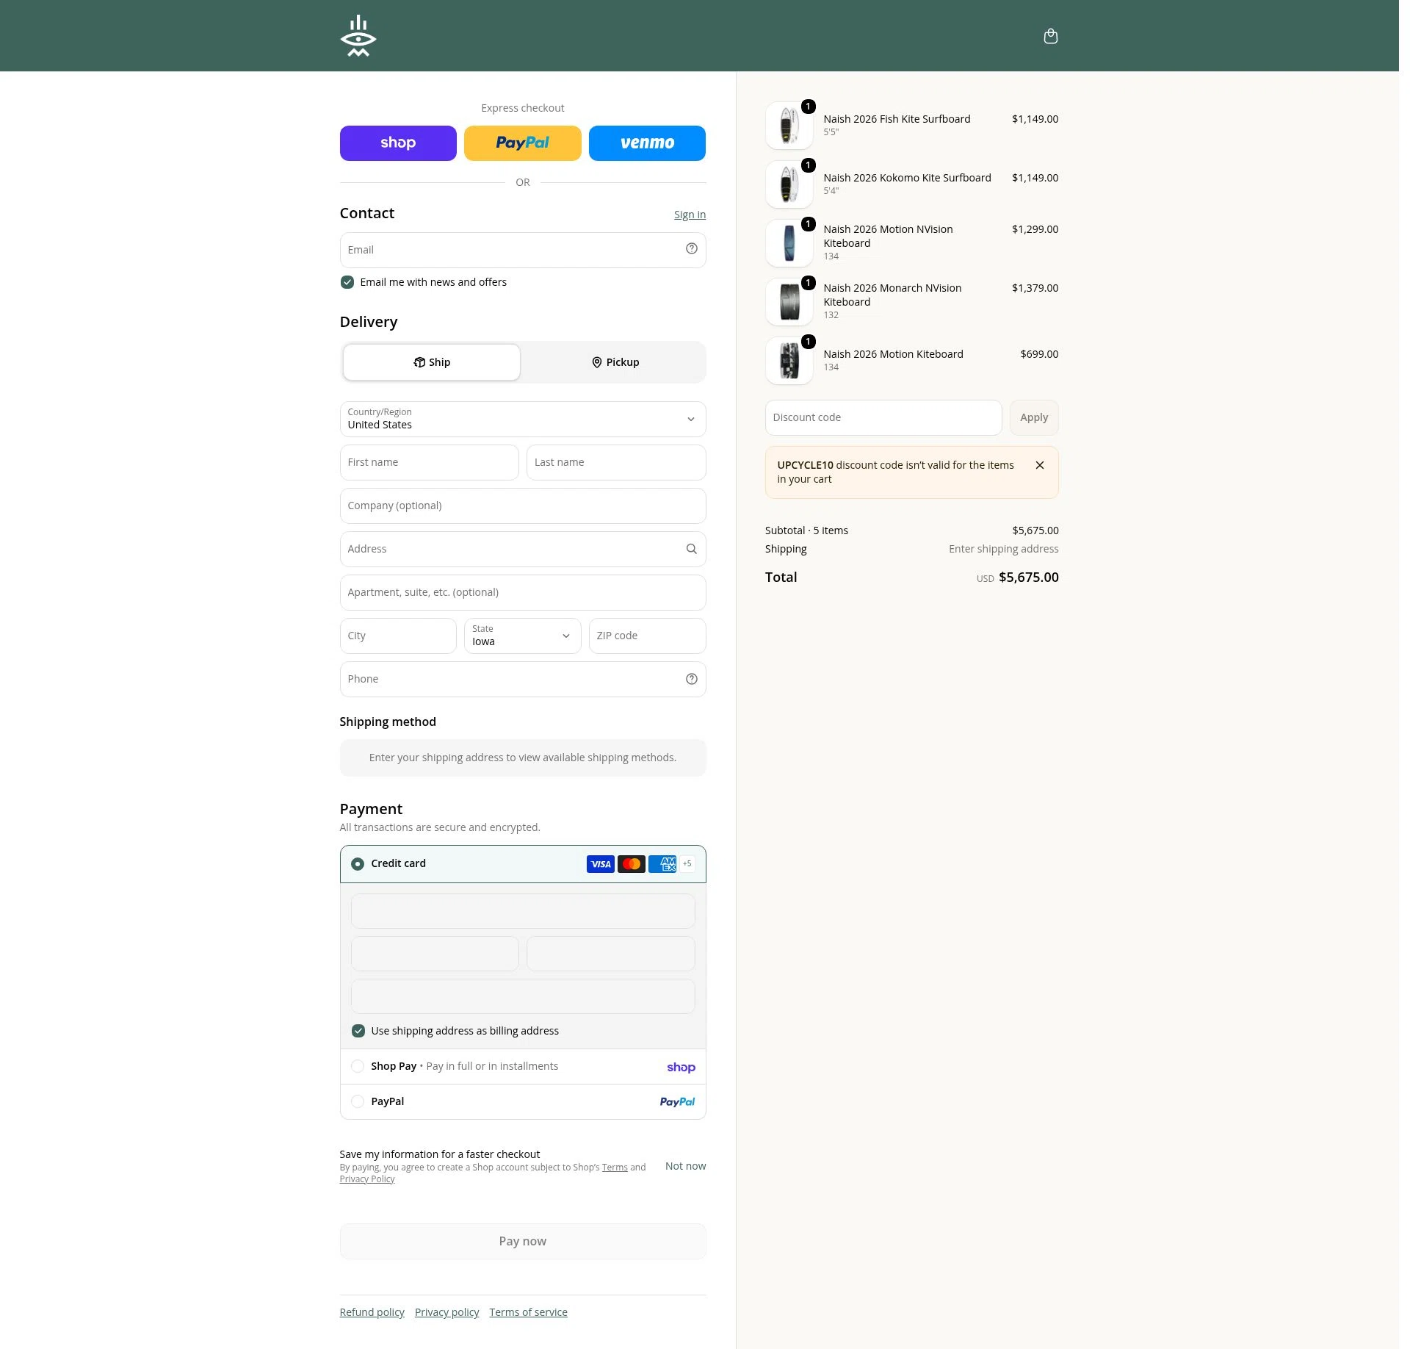The height and width of the screenshot is (1349, 1410).
Task: Uncheck Use shipping address as billing address
Action: [x=358, y=1031]
